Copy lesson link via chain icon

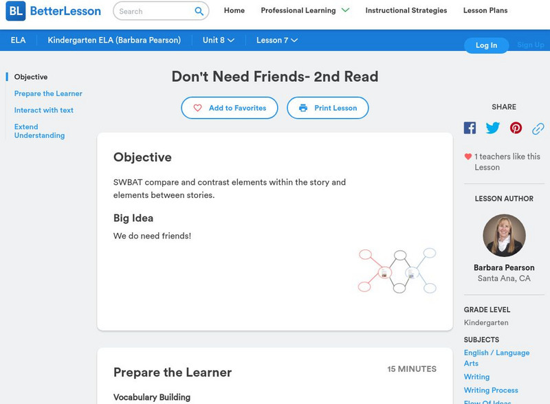[538, 128]
